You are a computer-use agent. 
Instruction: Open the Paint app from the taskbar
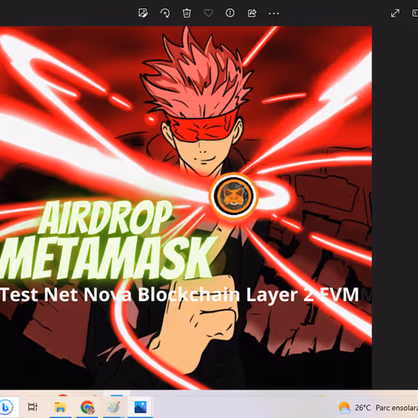click(x=114, y=407)
